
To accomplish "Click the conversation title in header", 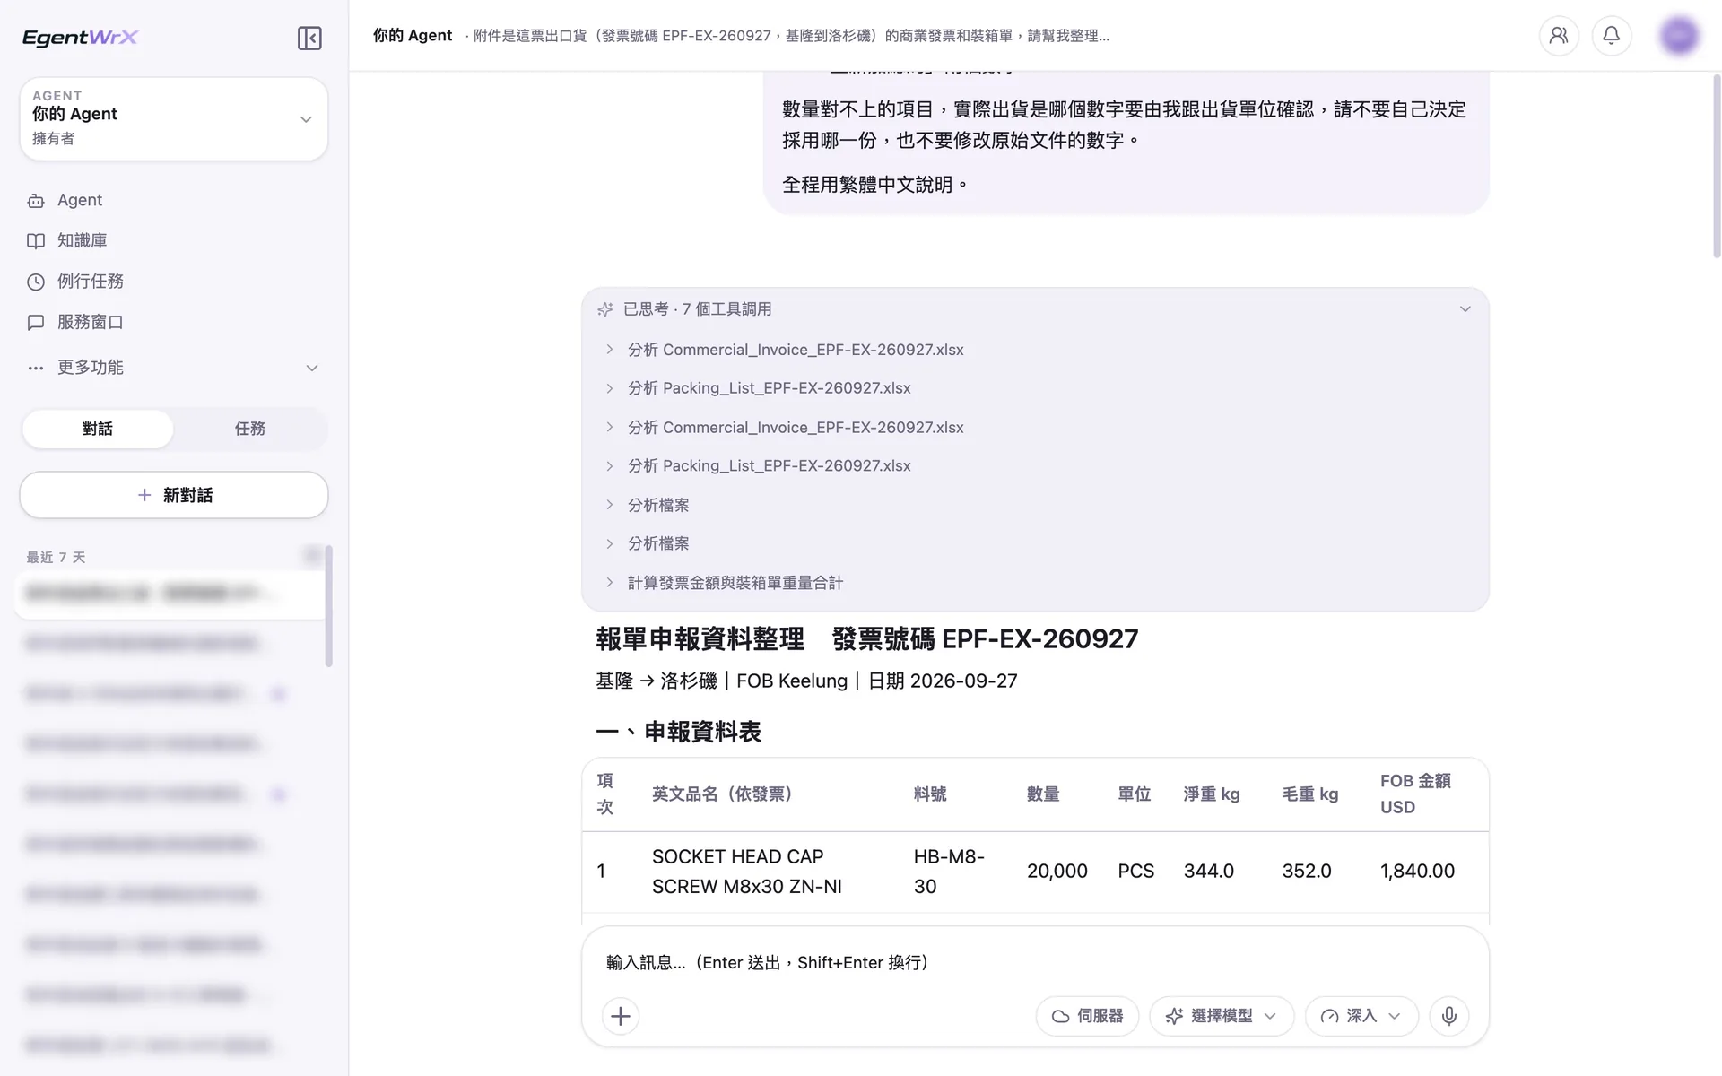I will pos(791,36).
